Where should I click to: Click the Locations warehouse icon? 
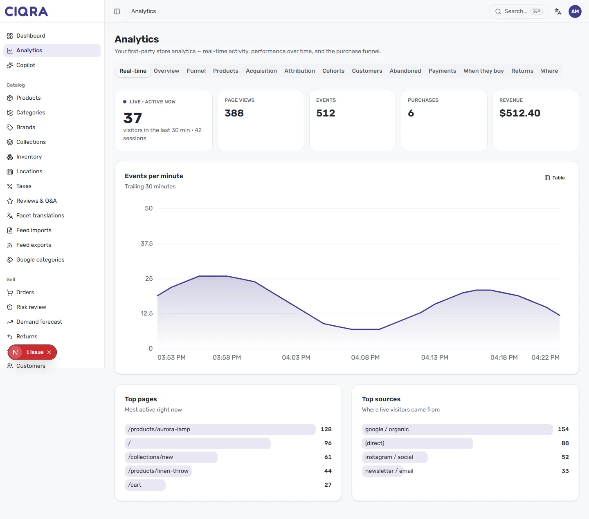pos(10,172)
